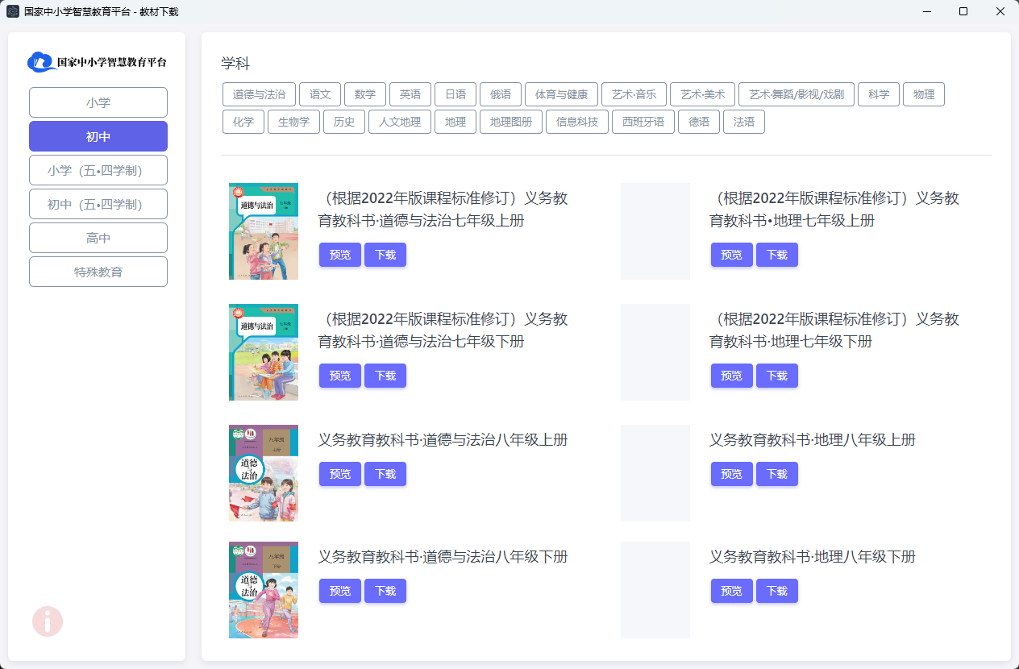Filter by subject 语文
Image resolution: width=1019 pixels, height=669 pixels.
[x=320, y=94]
